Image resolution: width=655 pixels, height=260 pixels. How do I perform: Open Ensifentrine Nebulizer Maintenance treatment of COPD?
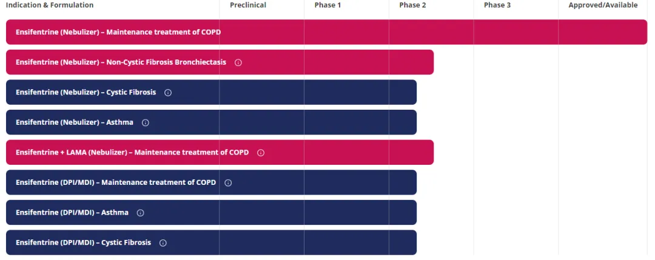[118, 32]
